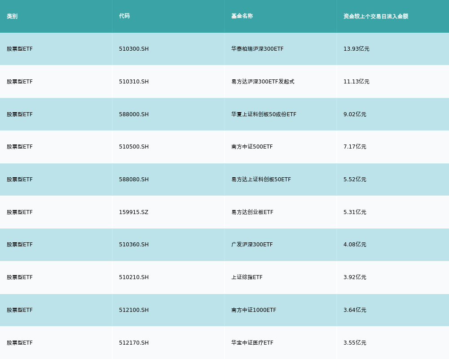This screenshot has width=449, height=359.
Task: Click inflow amount 5.31亿元
Action: pos(355,212)
